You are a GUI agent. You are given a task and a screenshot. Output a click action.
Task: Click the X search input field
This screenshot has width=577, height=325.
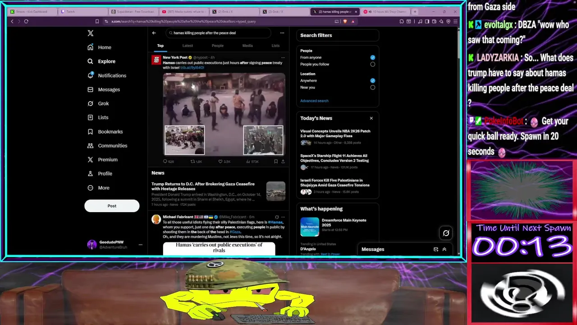point(219,33)
